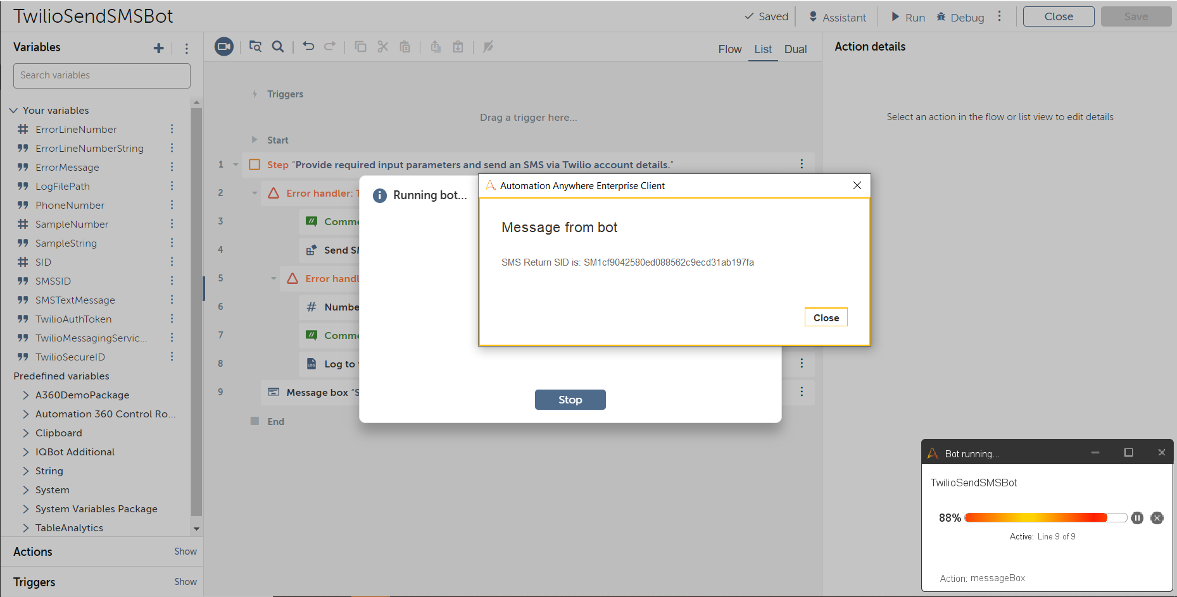This screenshot has height=597, width=1177.
Task: Open more options for TwilioSecureID variable
Action: (172, 357)
